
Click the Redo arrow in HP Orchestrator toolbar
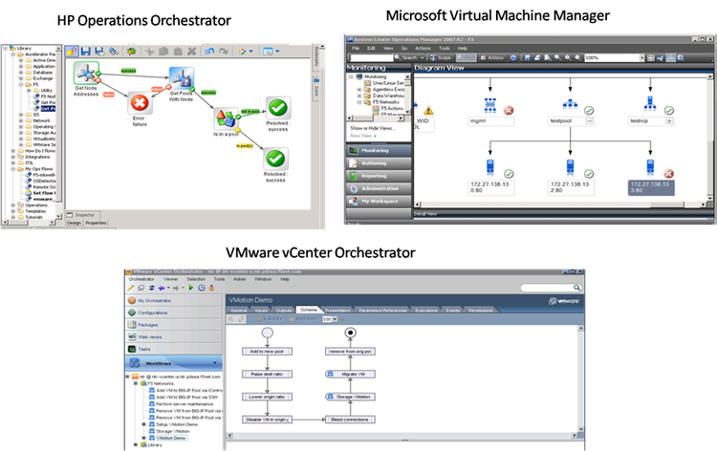pos(223,52)
